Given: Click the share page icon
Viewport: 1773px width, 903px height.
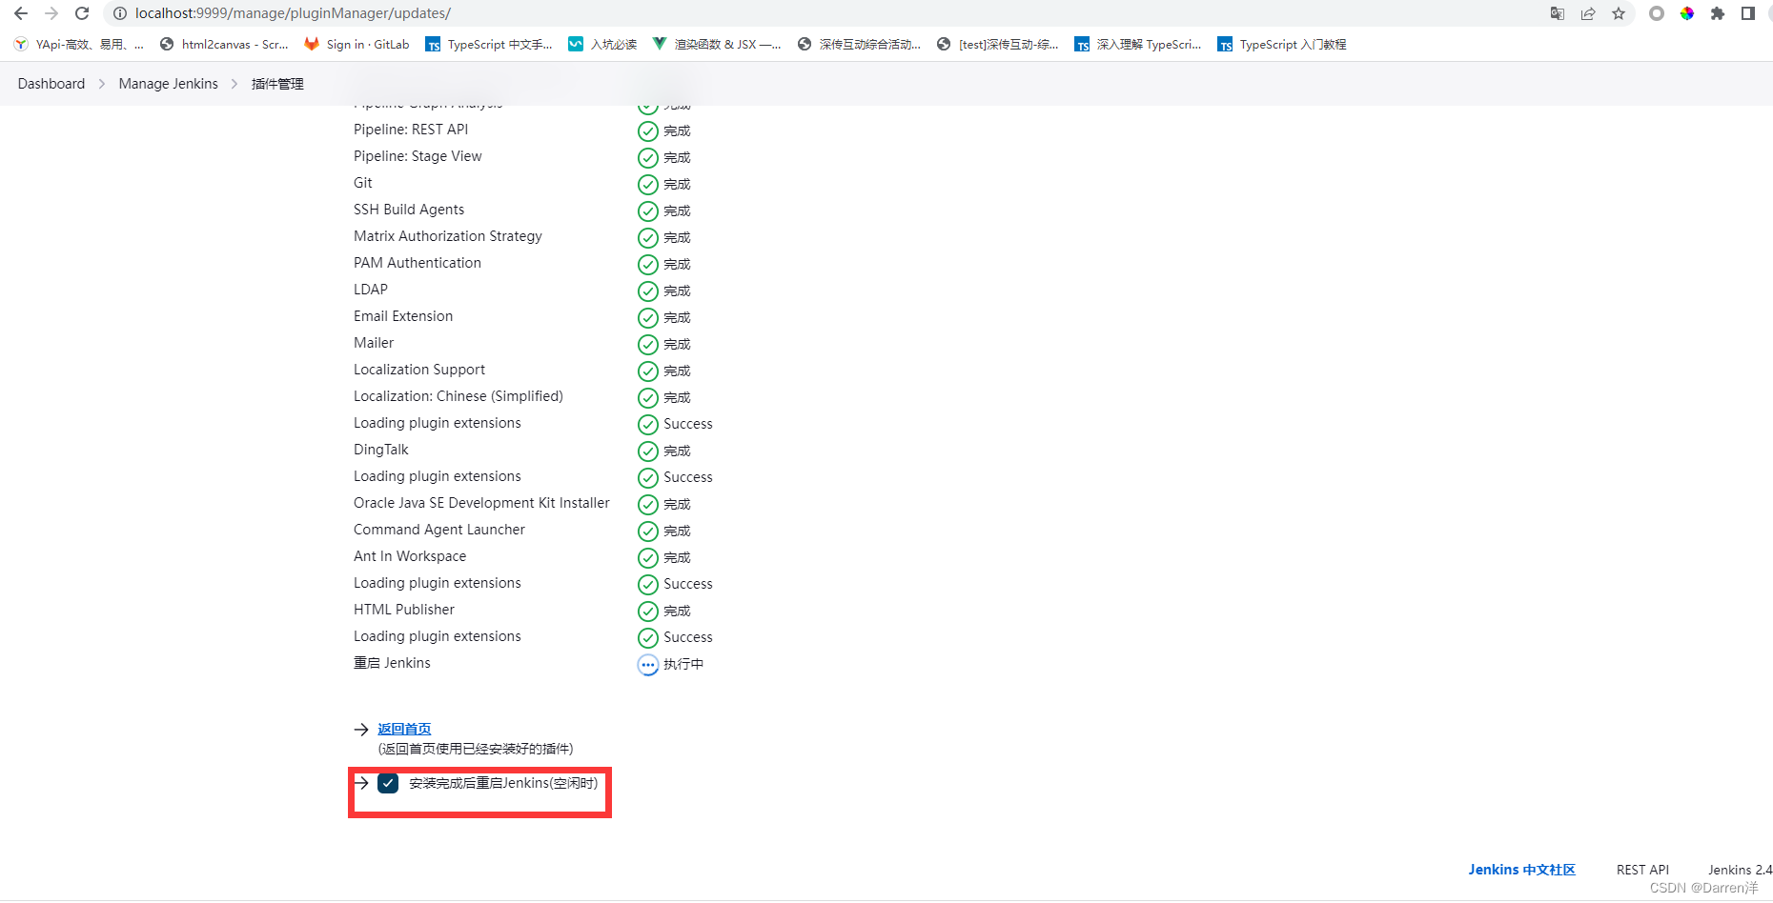Looking at the screenshot, I should (1588, 13).
